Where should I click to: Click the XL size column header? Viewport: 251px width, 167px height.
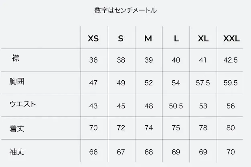click(203, 39)
